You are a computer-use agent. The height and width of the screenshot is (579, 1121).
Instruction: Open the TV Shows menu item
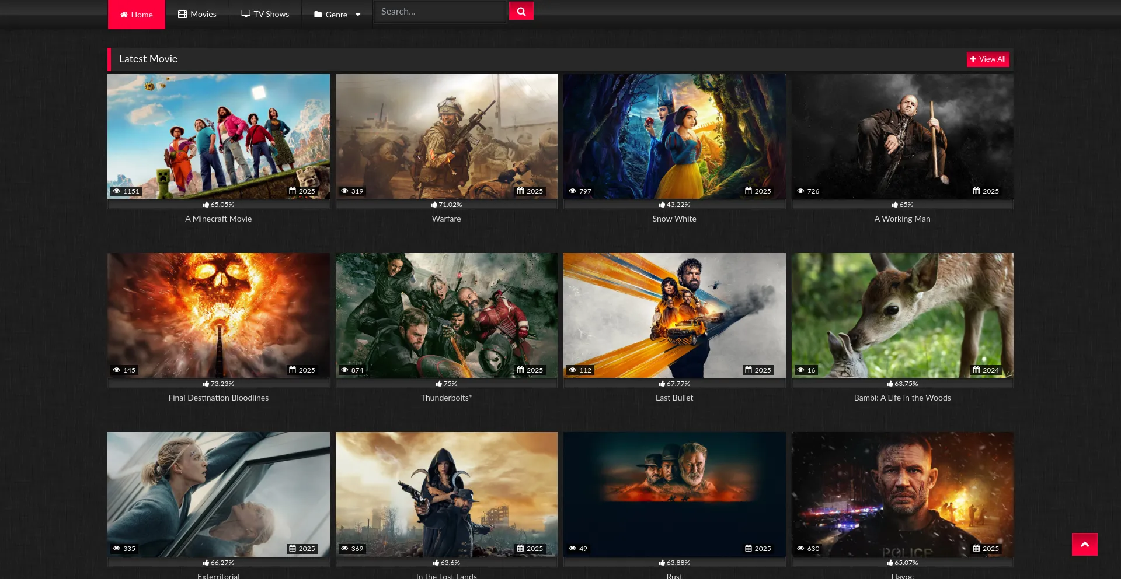[265, 14]
